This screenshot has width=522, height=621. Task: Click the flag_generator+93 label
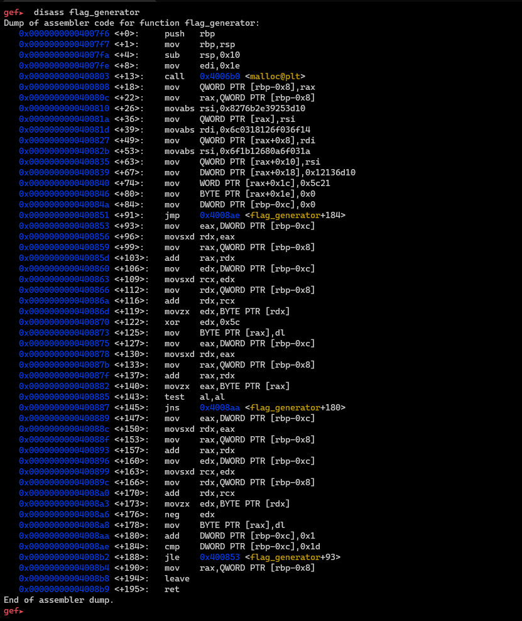pos(293,558)
